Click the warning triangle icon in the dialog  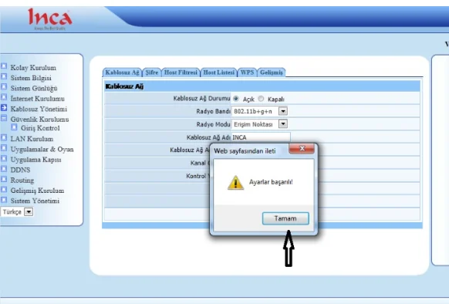(x=235, y=183)
